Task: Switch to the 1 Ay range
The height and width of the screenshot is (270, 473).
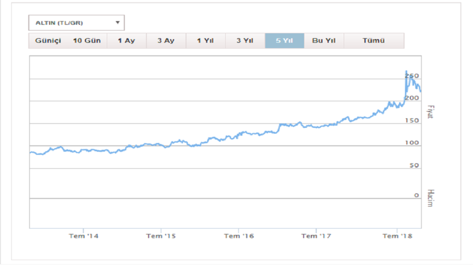Action: tap(126, 41)
